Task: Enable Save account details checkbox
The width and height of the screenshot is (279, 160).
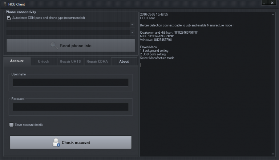Action: point(12,125)
